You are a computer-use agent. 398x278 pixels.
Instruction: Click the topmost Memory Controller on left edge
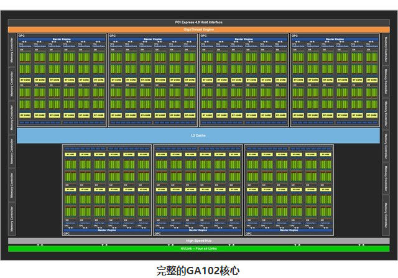point(11,50)
